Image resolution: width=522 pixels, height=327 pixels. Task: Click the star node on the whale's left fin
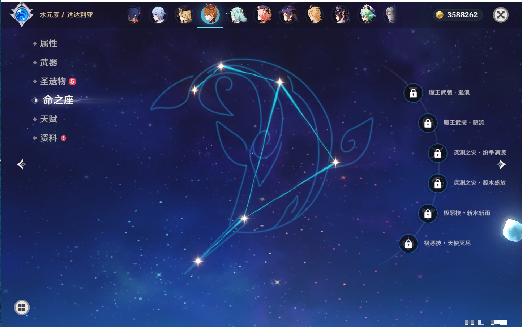click(x=195, y=90)
